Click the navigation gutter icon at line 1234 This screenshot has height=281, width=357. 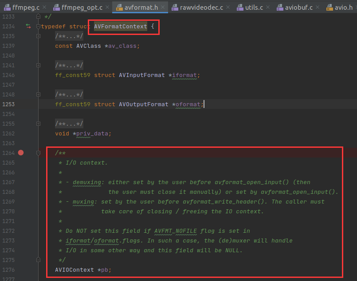pos(28,26)
